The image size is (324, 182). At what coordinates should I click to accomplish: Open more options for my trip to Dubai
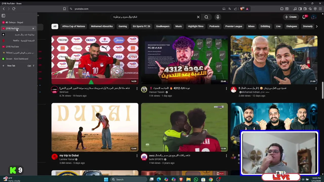click(x=137, y=156)
